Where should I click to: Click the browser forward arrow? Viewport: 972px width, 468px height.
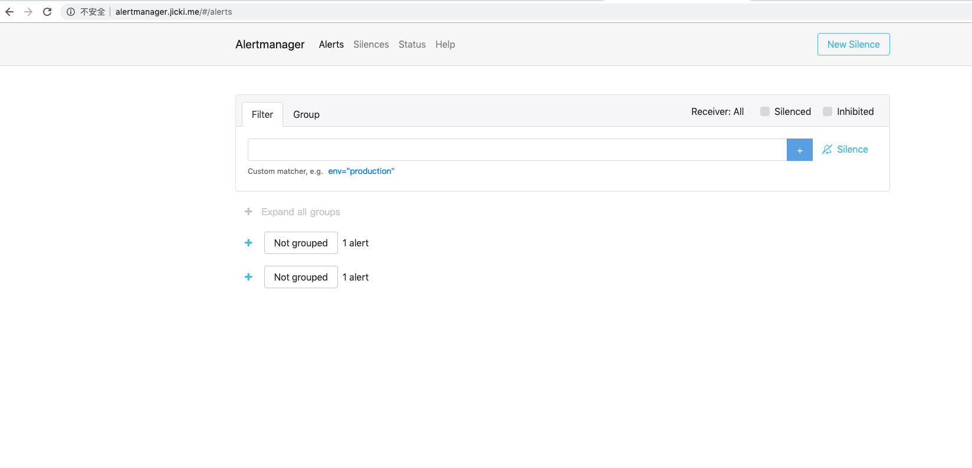[x=28, y=12]
